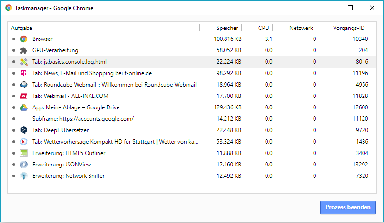
Task: Click process ID 10340
Action: [360, 39]
